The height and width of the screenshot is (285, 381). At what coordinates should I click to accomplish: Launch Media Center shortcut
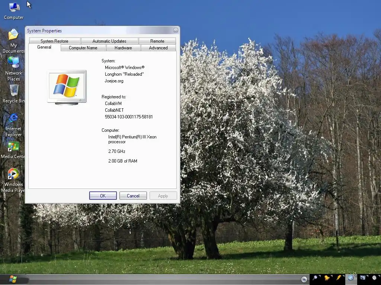pyautogui.click(x=13, y=150)
